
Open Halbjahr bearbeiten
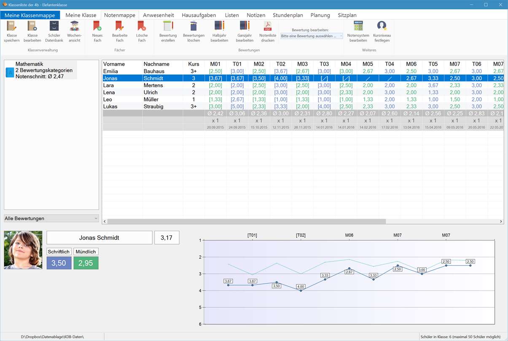219,32
